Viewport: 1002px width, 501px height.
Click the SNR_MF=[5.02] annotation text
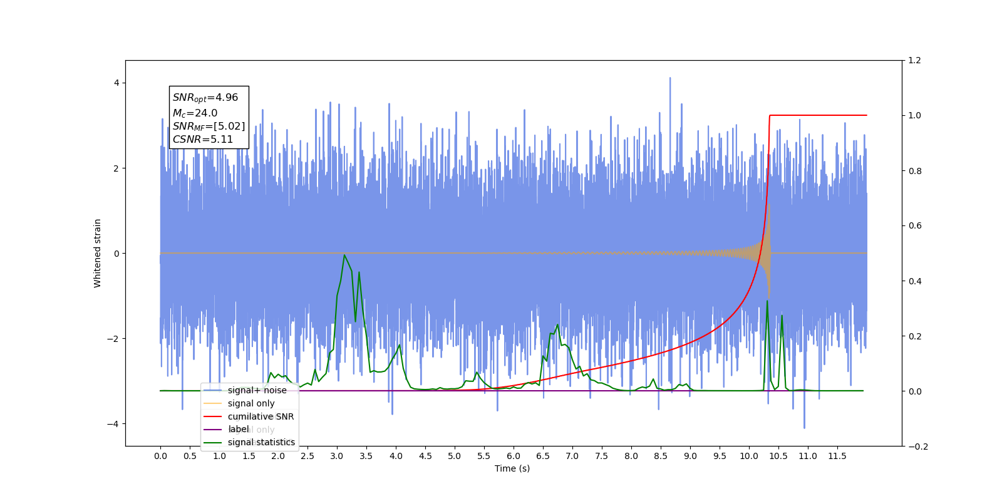(x=209, y=127)
